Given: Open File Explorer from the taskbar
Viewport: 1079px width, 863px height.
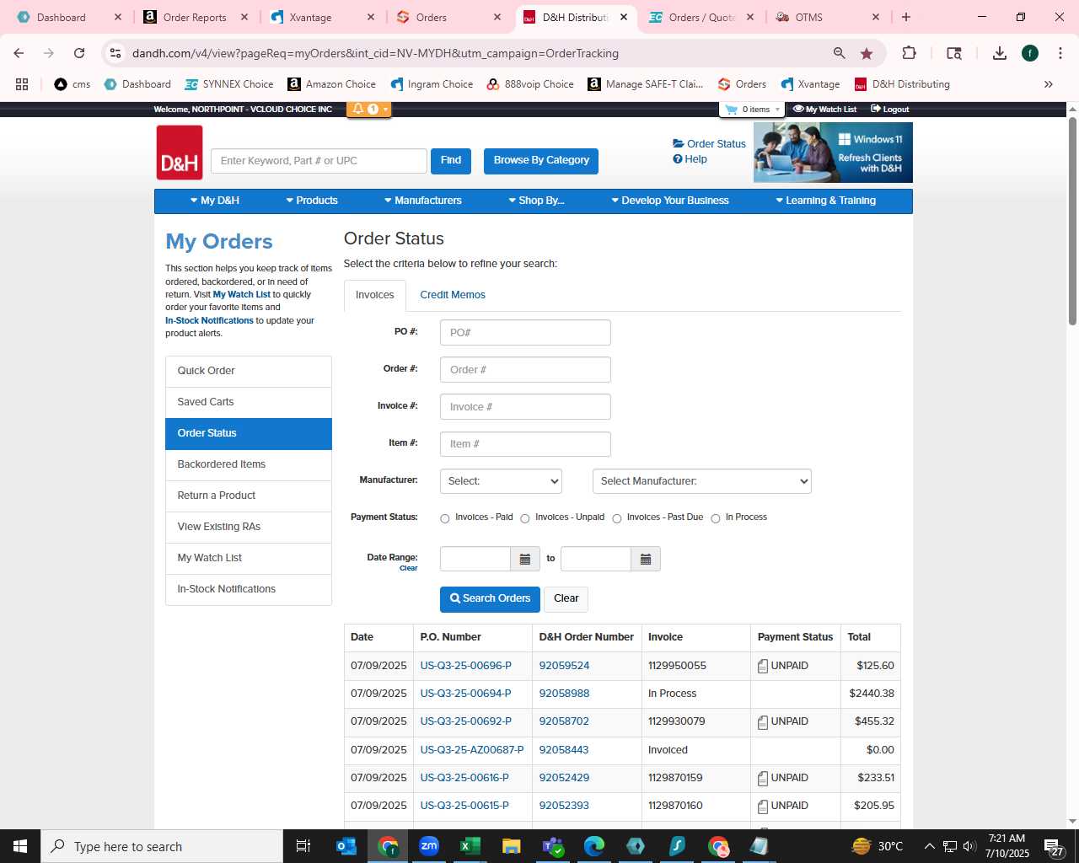Looking at the screenshot, I should (512, 846).
